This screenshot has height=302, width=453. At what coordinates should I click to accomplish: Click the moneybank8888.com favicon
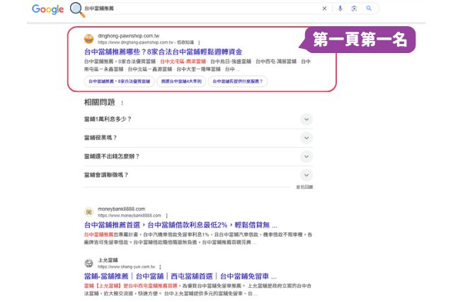point(88,212)
